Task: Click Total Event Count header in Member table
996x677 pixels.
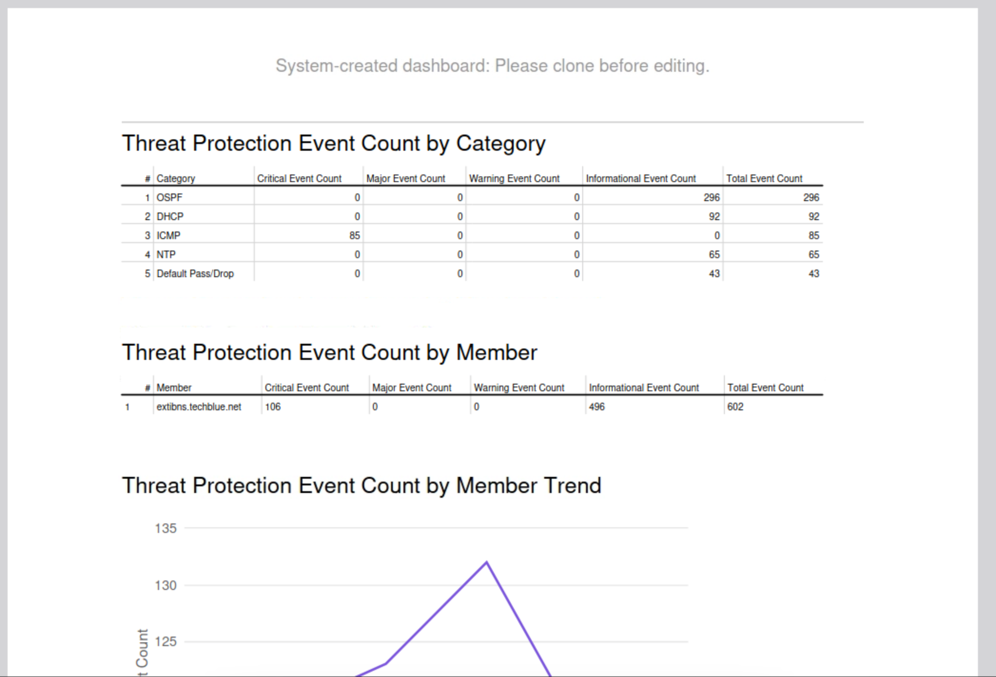Action: pos(765,387)
